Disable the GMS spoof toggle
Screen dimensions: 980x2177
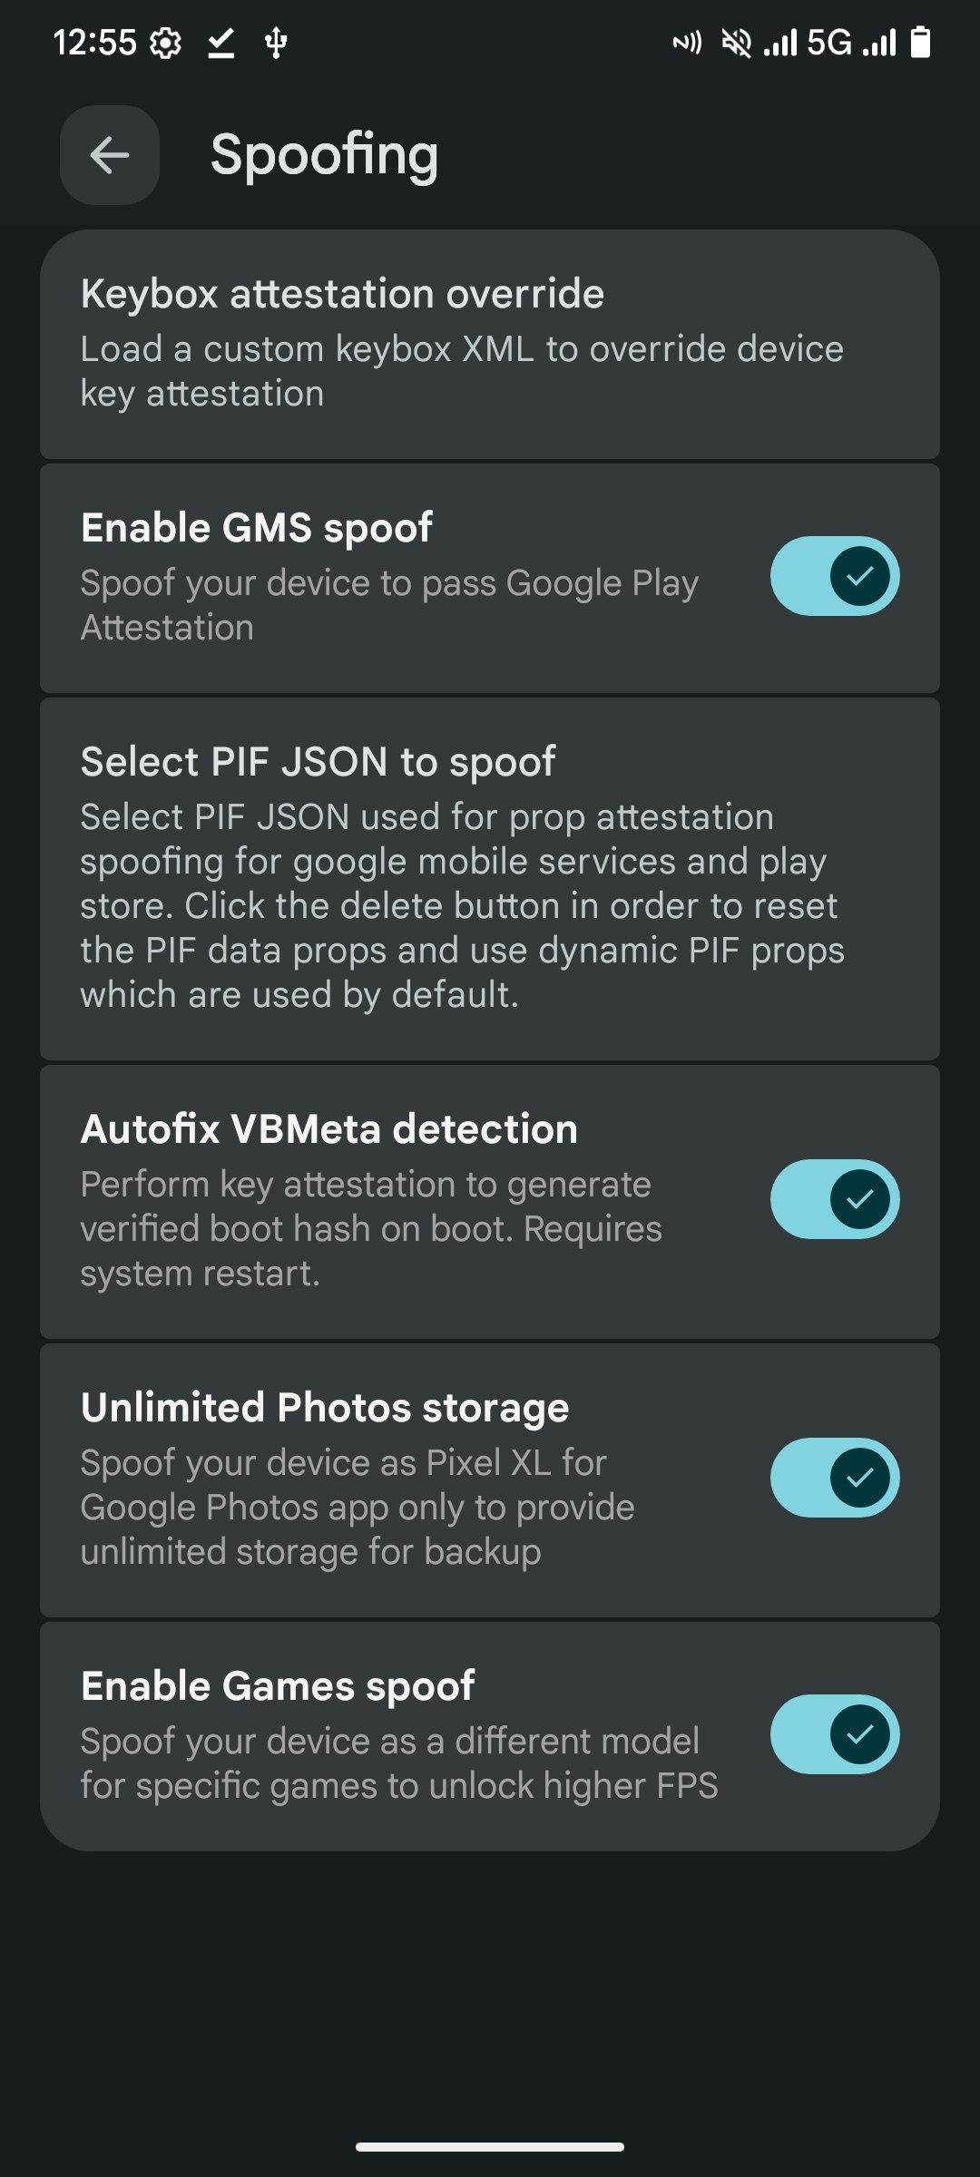835,576
